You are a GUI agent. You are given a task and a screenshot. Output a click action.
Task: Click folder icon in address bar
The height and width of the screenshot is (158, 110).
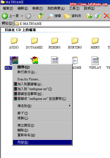(17, 23)
